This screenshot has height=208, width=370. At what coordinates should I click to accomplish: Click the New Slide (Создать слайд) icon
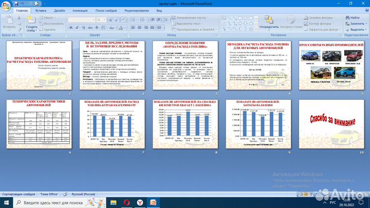tap(31, 20)
